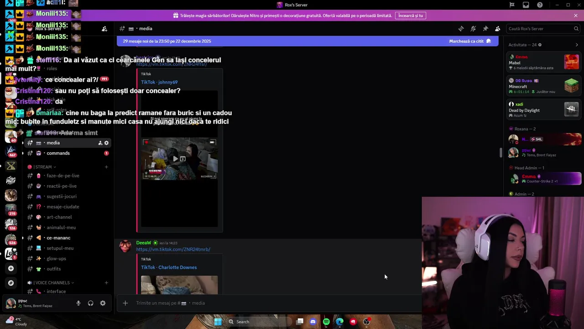Show pinned messages pin icon
This screenshot has height=329, width=584.
point(485,28)
